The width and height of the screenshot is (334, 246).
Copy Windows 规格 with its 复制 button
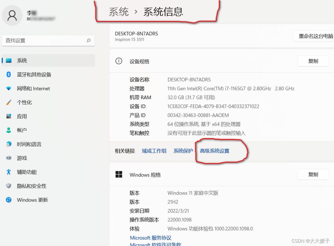[313, 175]
